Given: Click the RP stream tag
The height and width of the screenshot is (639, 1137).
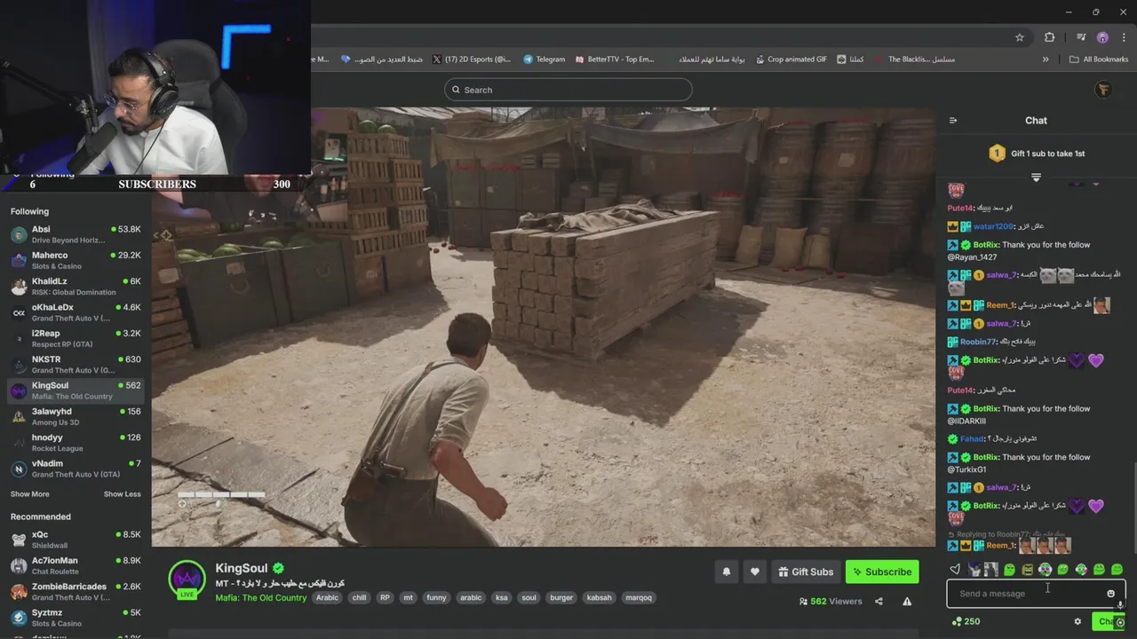Looking at the screenshot, I should (x=385, y=597).
